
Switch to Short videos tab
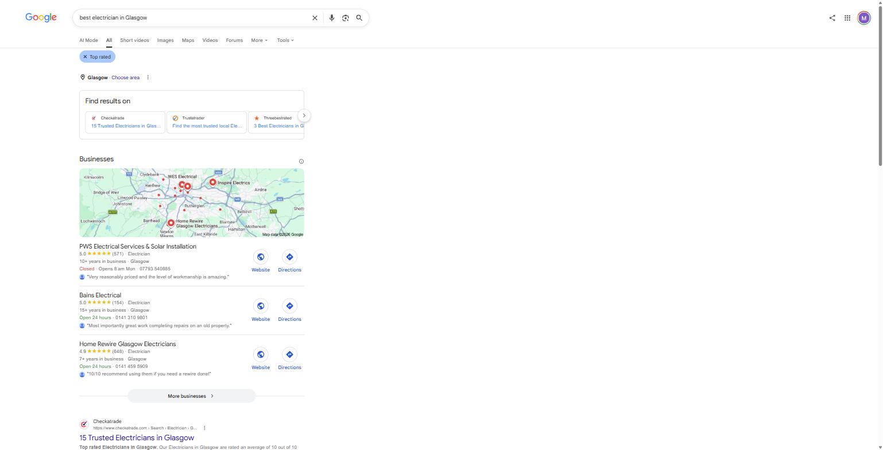click(x=134, y=40)
